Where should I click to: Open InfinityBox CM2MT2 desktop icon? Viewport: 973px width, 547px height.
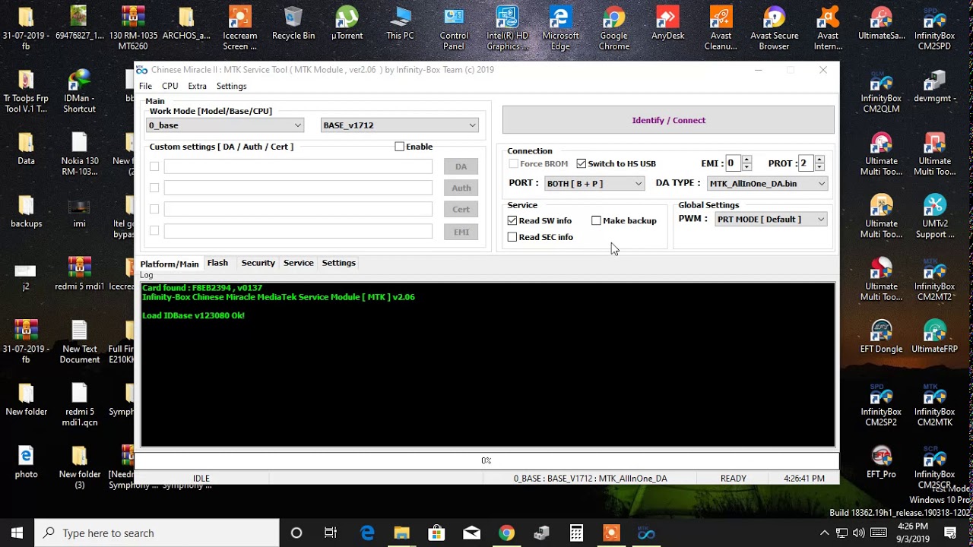934,280
